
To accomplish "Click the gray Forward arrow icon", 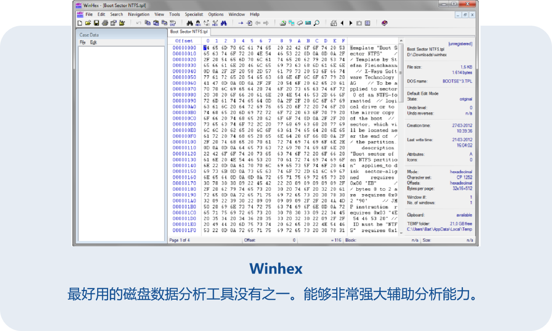I will [x=266, y=23].
